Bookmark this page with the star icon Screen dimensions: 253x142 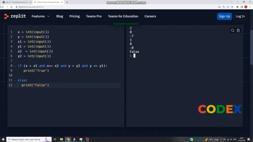tap(232, 7)
